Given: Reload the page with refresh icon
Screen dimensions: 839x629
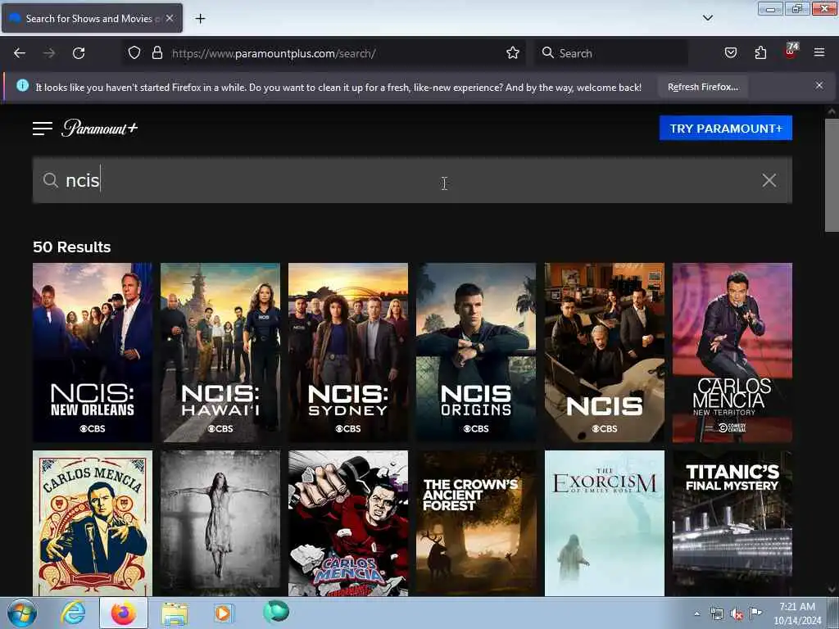Looking at the screenshot, I should pos(79,53).
